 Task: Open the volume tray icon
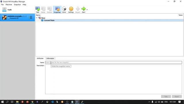(159, 102)
